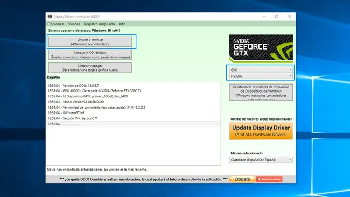Click Limpiar y reiniciar button
This screenshot has width=350, height=197.
(x=90, y=42)
